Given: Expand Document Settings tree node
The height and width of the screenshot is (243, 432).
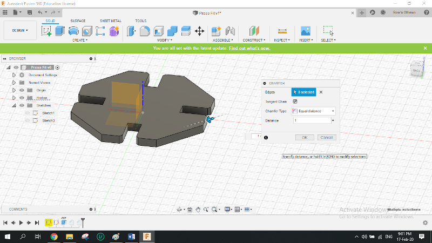Looking at the screenshot, I should pyautogui.click(x=14, y=75).
